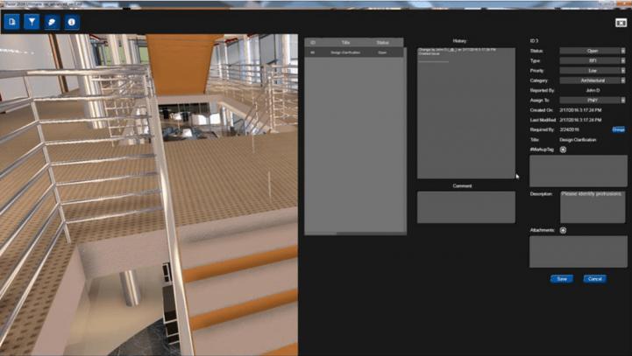Click the 'Design Clarification' title value

[578, 140]
